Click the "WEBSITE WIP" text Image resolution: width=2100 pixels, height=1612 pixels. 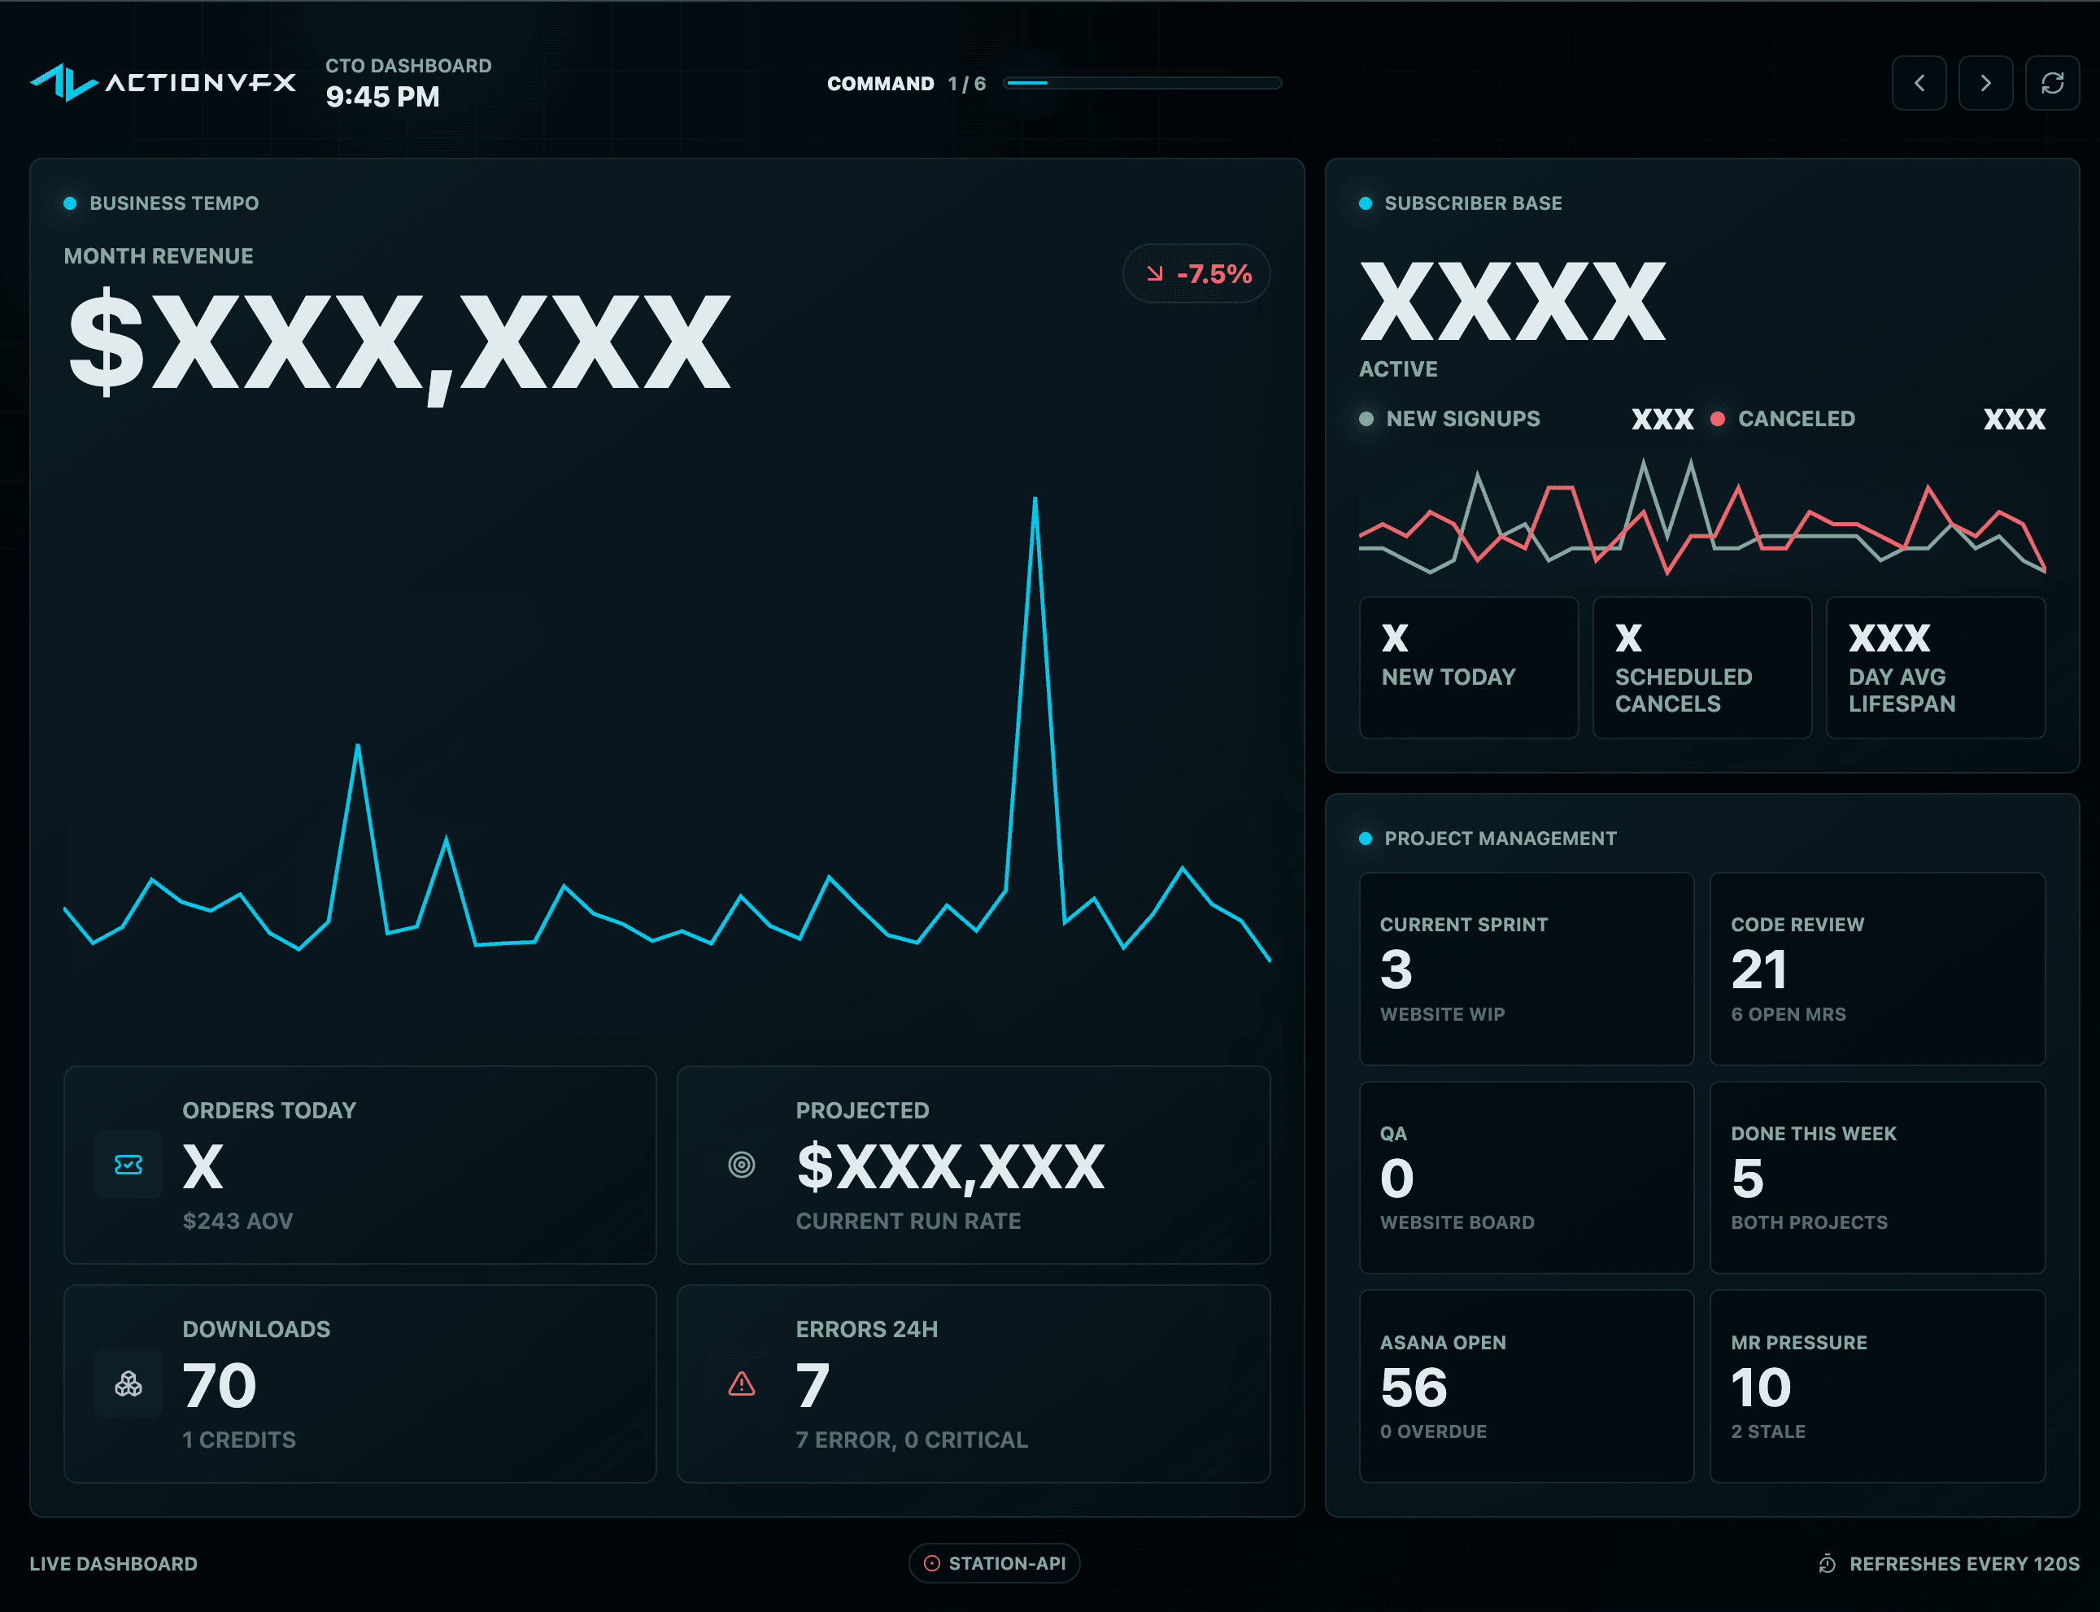click(1442, 1014)
